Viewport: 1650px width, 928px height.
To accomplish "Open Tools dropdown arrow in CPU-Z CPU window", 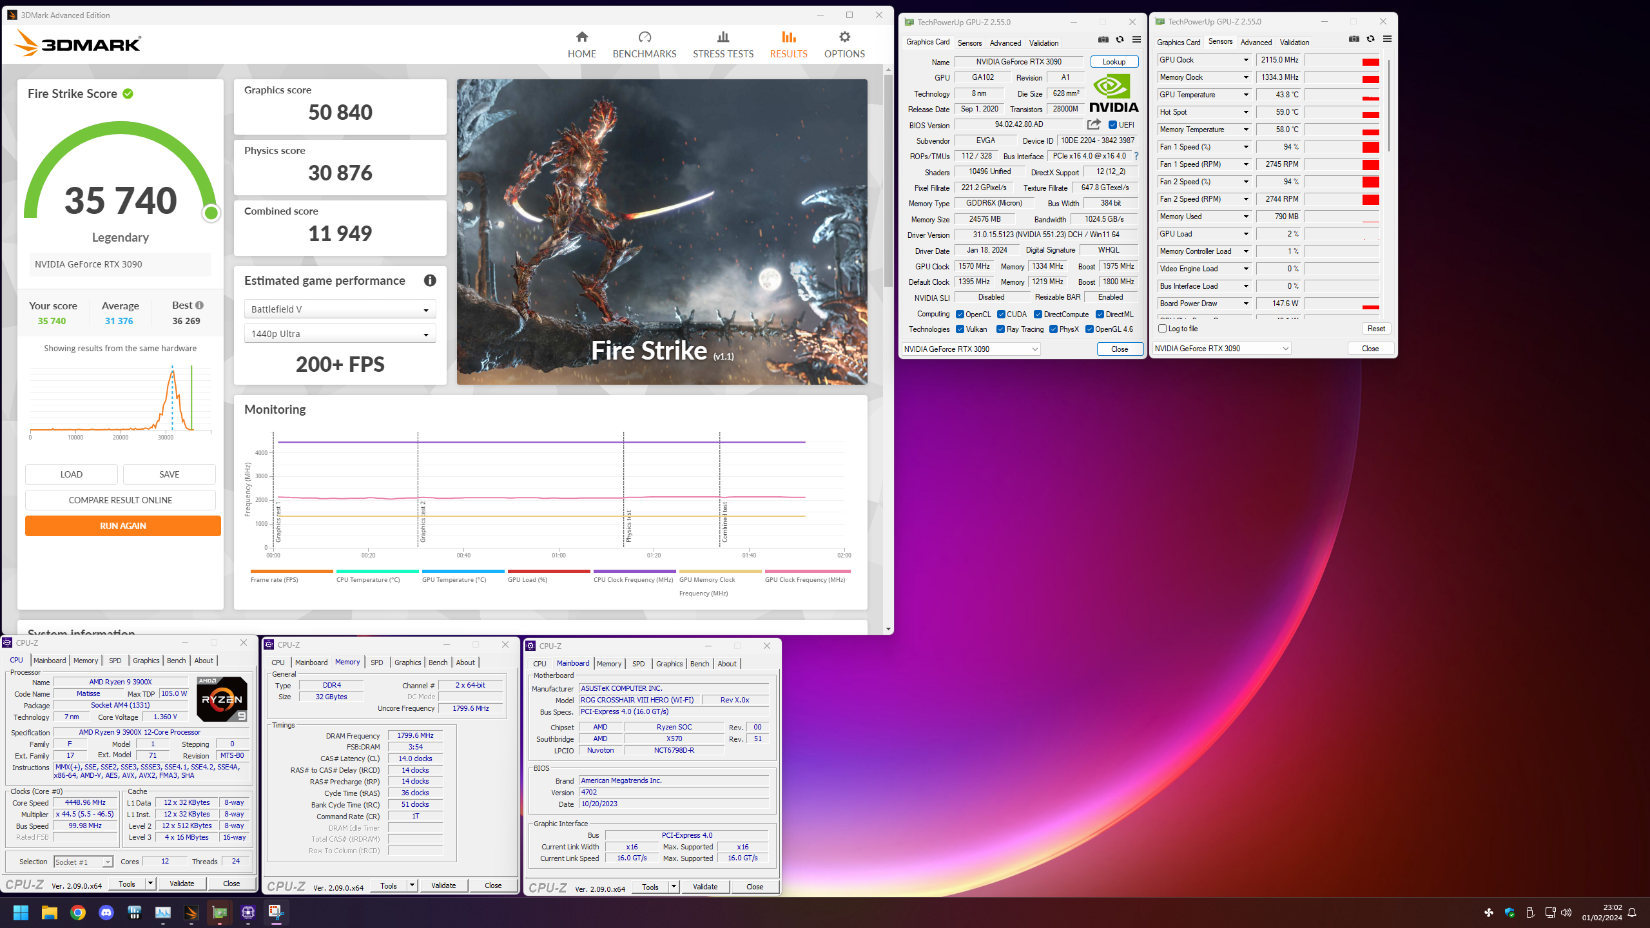I will pos(151,884).
